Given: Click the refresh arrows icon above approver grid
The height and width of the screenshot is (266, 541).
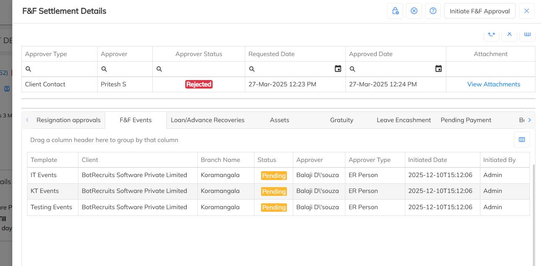Looking at the screenshot, I should pyautogui.click(x=491, y=34).
